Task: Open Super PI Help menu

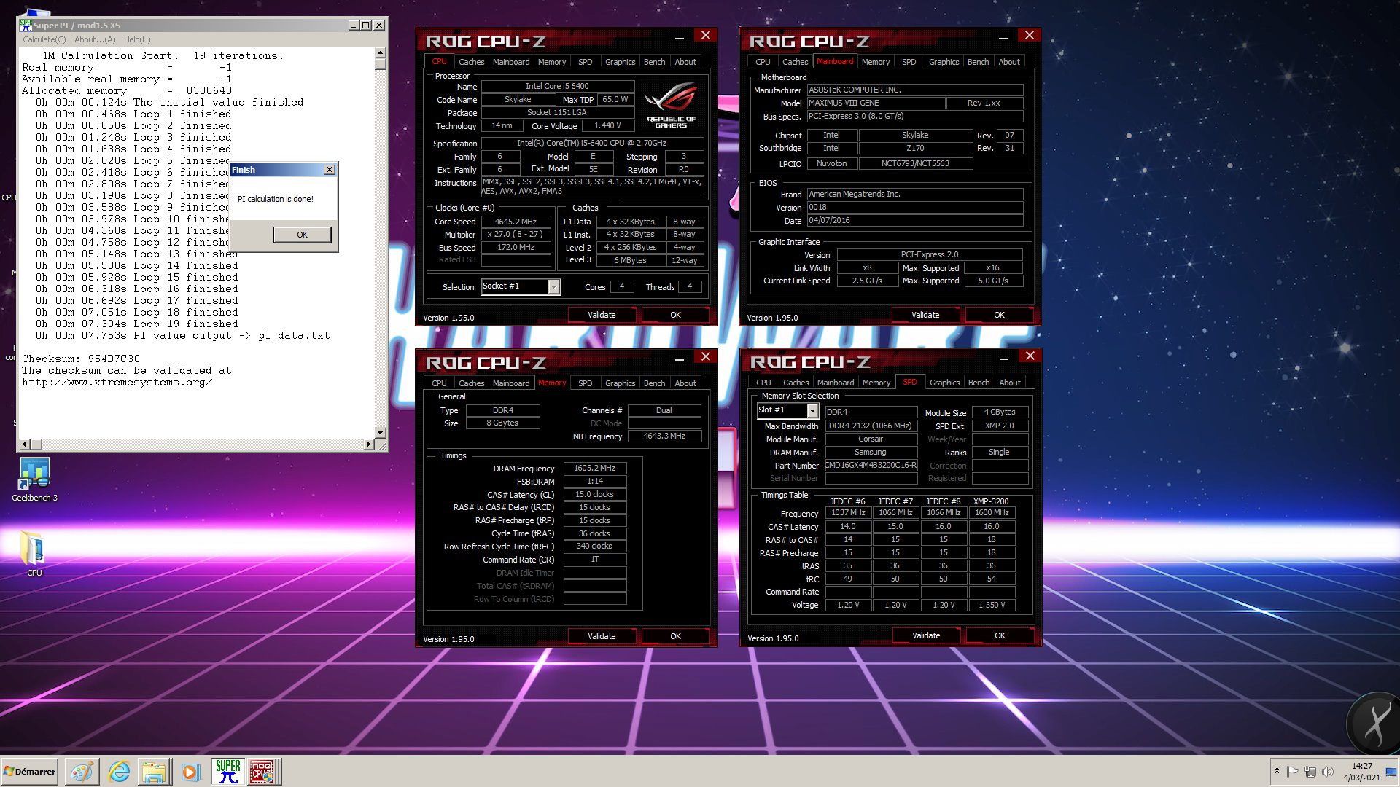Action: click(x=137, y=39)
